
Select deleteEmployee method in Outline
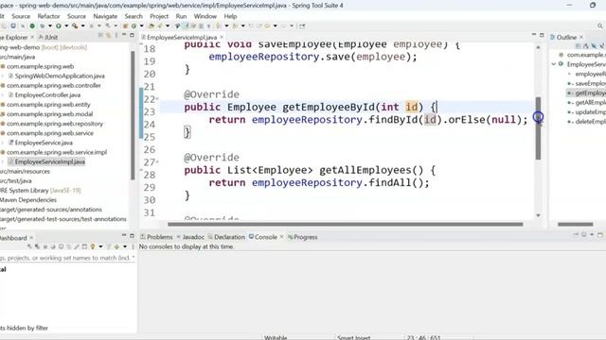point(587,122)
